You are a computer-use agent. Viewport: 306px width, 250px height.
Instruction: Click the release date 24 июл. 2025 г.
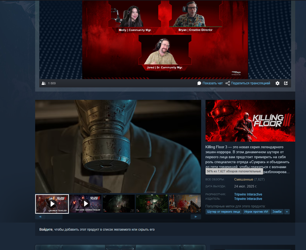coord(245,186)
